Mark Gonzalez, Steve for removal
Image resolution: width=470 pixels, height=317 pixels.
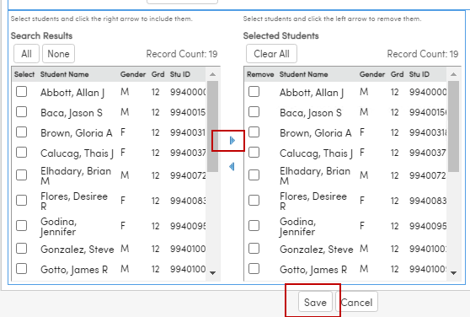[254, 249]
